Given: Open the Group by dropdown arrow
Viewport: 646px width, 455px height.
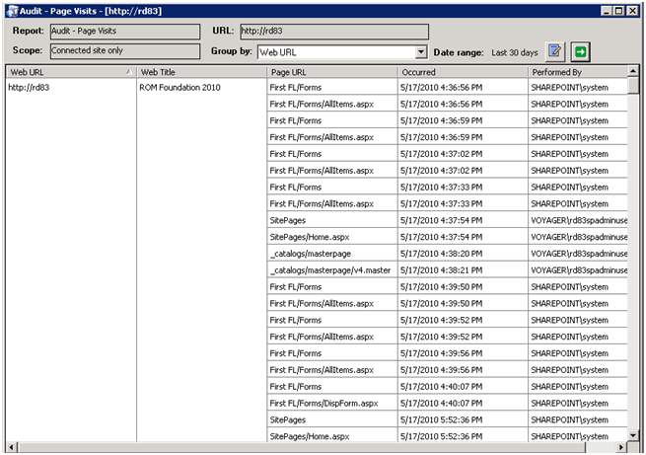Looking at the screenshot, I should point(421,52).
